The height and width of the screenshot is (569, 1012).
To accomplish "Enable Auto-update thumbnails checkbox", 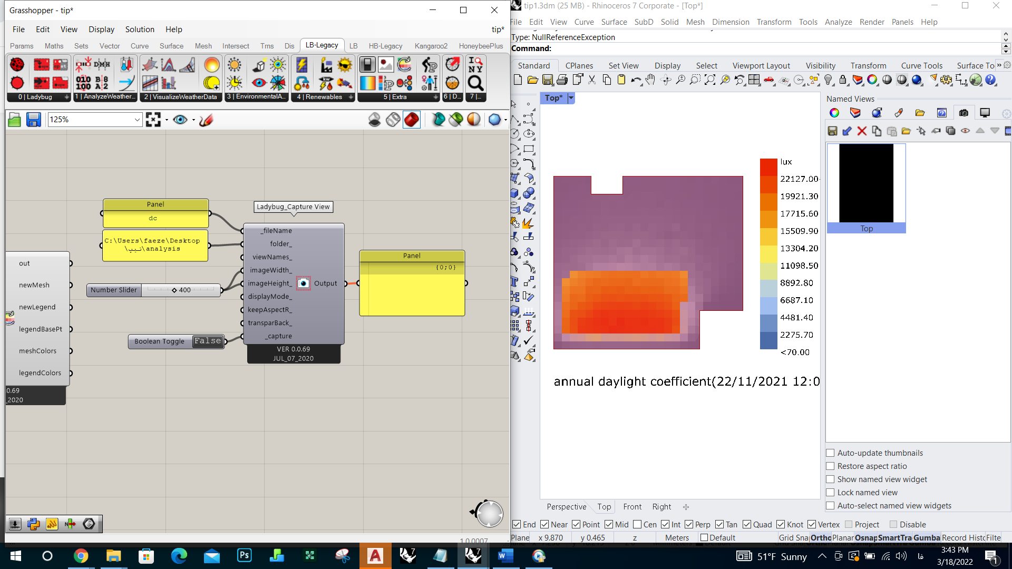I will coord(830,453).
